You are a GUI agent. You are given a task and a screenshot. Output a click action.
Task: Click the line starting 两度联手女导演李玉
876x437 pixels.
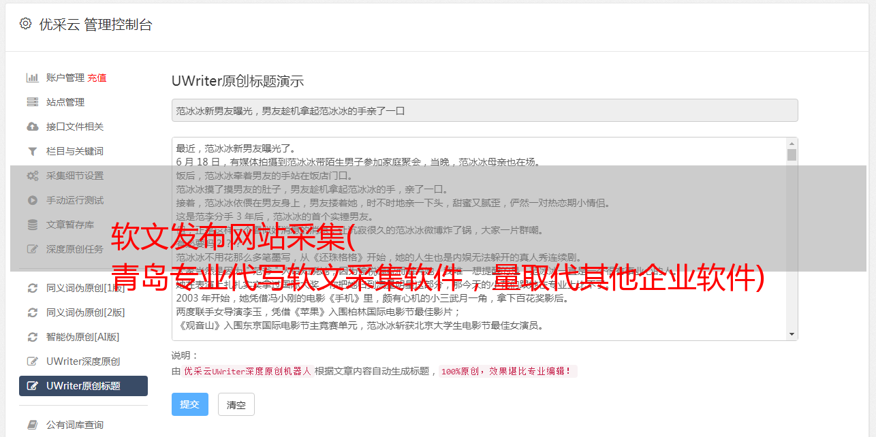point(319,312)
